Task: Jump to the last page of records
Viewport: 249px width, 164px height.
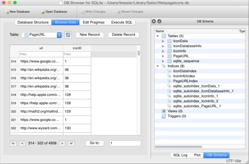Action: 71,143
